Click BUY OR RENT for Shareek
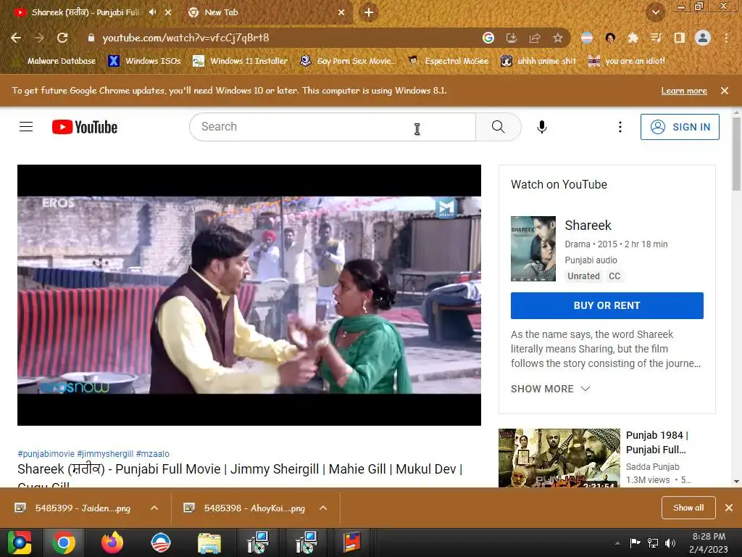Screen dimensions: 742x557 (606, 305)
